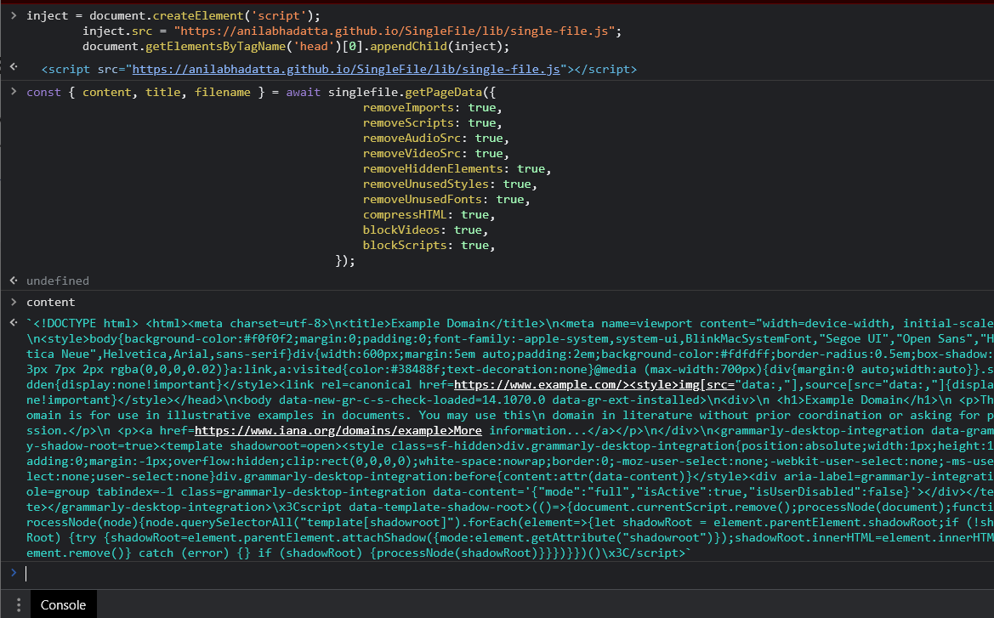
Task: Click the '<!DOCTYPE html>' output text
Action: click(x=84, y=323)
